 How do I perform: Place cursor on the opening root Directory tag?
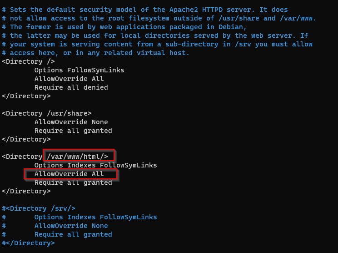click(28, 61)
